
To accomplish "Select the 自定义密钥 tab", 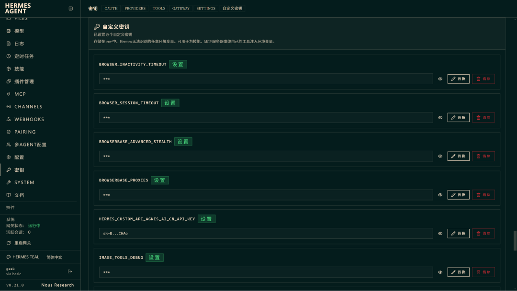I will tap(233, 9).
